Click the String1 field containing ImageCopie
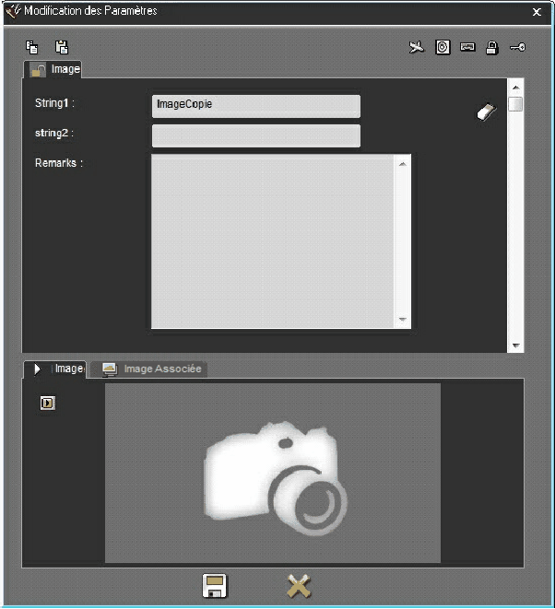555x609 pixels. click(255, 105)
